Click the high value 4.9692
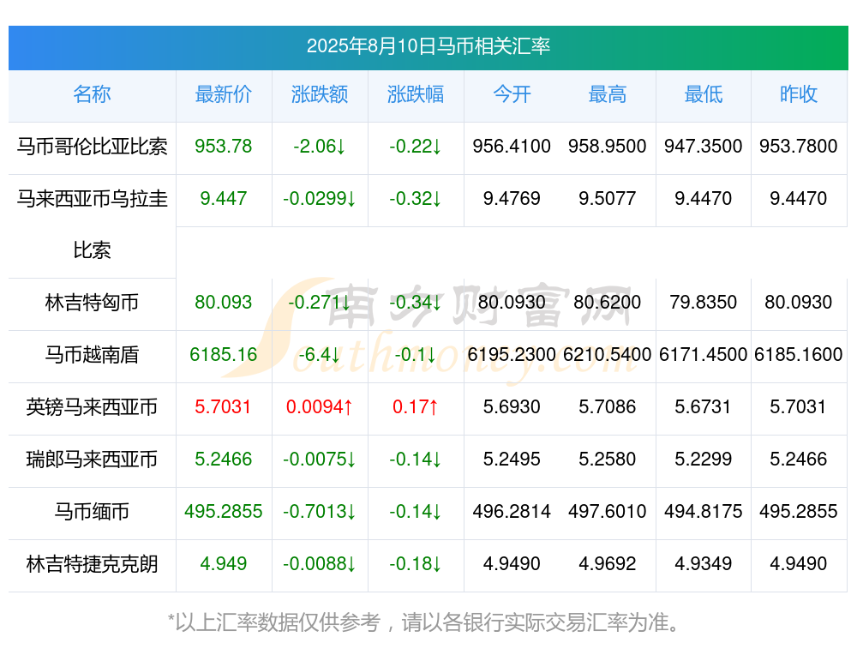The height and width of the screenshot is (649, 857). [x=608, y=564]
